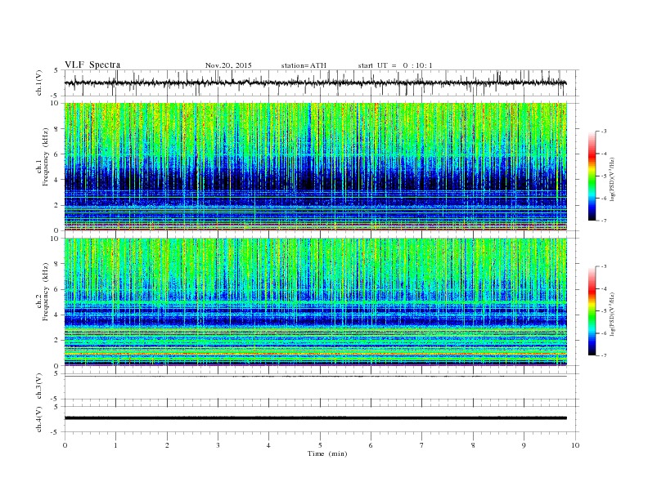The image size is (648, 500).
Task: Click the "ch.3(V)" axis label
Action: tap(38, 387)
